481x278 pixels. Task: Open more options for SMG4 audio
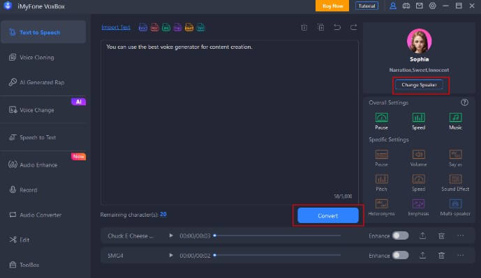point(461,255)
